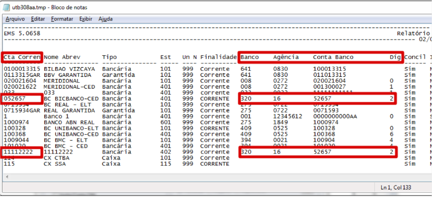Click the 'Finalidade' column header text
Image resolution: width=432 pixels, height=197 pixels.
(x=218, y=57)
